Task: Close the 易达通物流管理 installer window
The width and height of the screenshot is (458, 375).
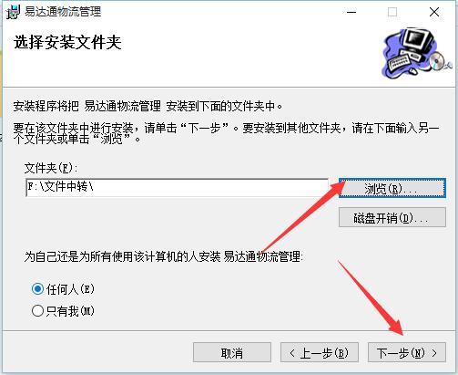Action: point(434,12)
